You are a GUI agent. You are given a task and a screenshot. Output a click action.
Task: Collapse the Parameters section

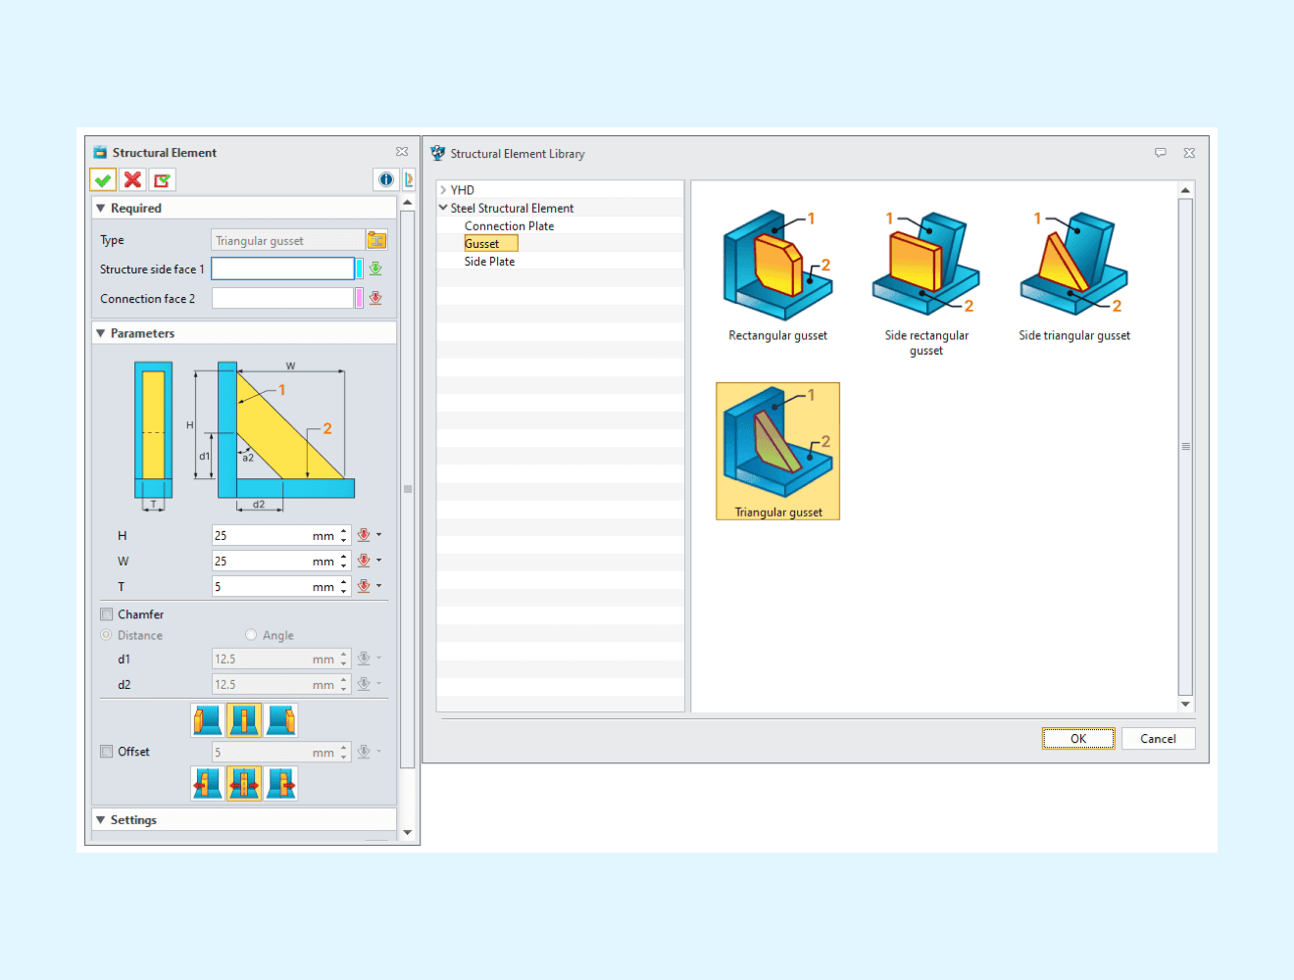pos(100,333)
